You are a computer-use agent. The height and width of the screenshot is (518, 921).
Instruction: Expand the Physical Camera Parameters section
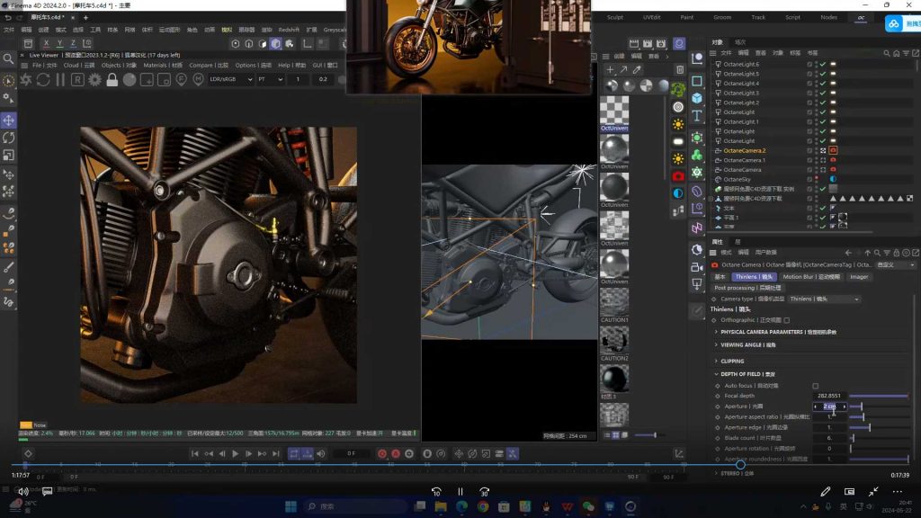click(761, 332)
